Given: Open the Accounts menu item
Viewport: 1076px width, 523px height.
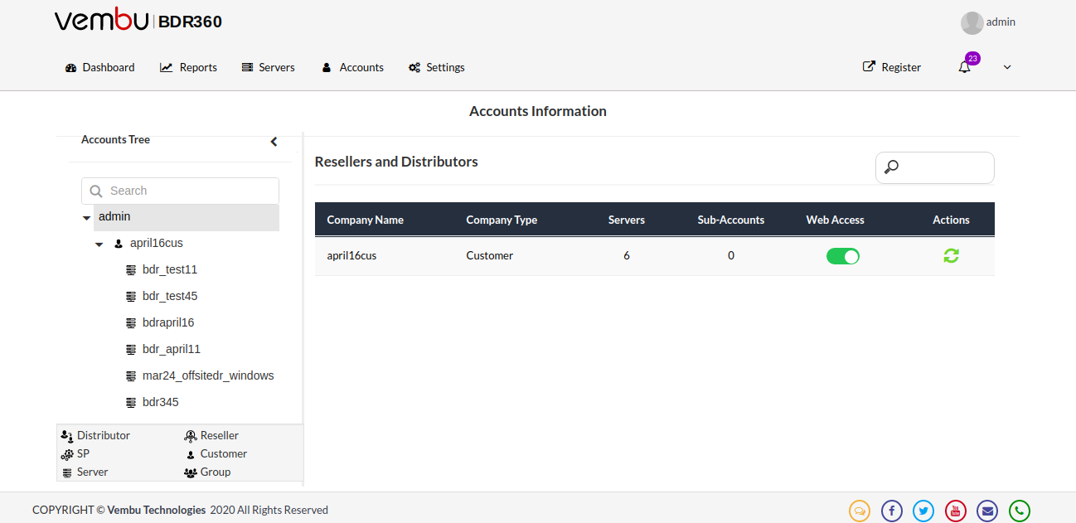Looking at the screenshot, I should [x=352, y=67].
